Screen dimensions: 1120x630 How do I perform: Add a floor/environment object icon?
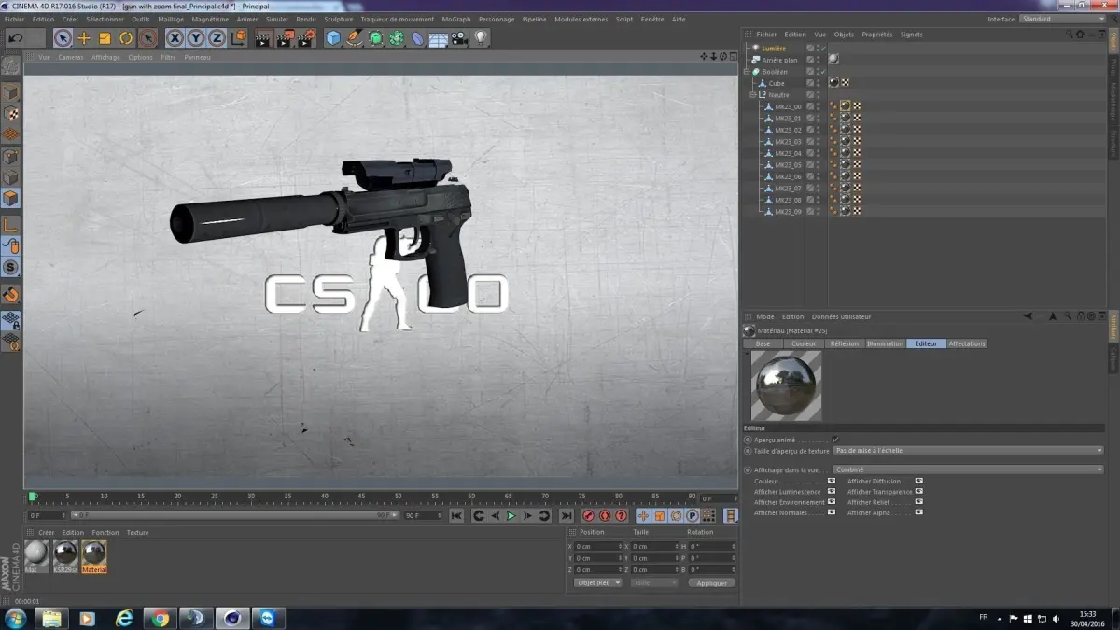click(x=438, y=38)
